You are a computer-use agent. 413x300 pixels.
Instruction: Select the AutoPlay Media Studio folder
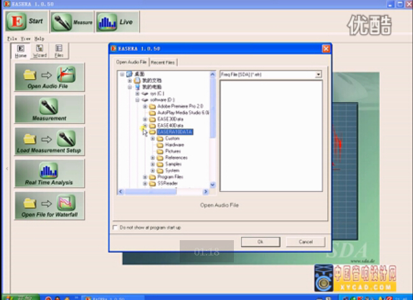183,113
